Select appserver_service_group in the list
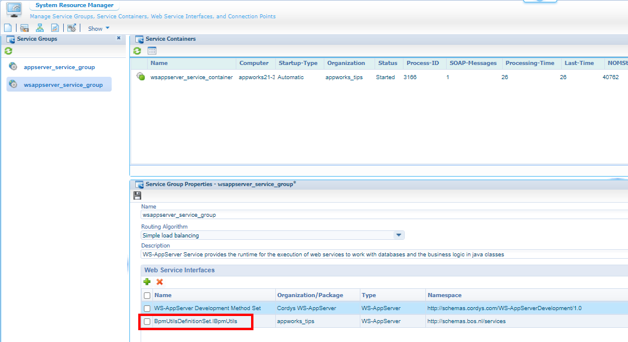 pyautogui.click(x=59, y=67)
